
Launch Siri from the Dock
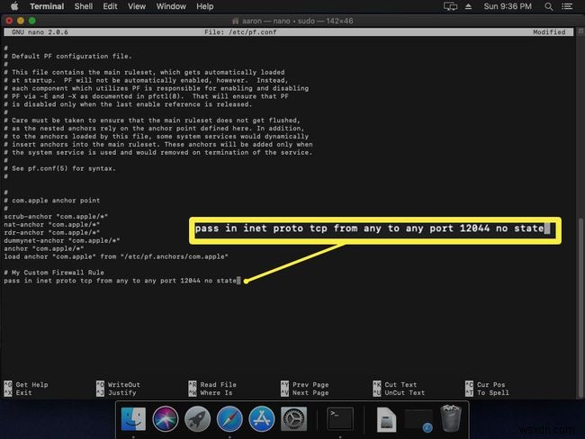pos(166,419)
